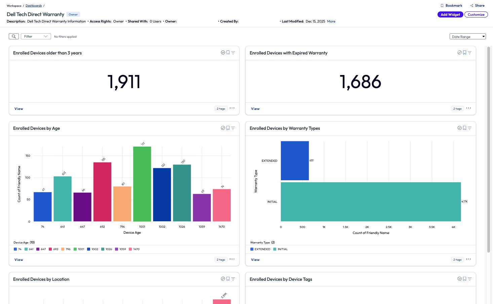The width and height of the screenshot is (493, 304).
Task: Open the More link beside Last Modified date
Action: pos(331,21)
